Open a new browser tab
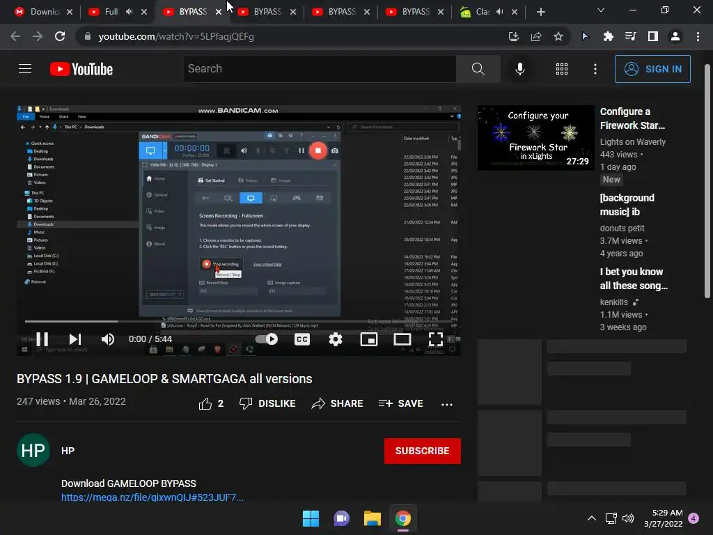Viewport: 713px width, 535px height. 540,12
